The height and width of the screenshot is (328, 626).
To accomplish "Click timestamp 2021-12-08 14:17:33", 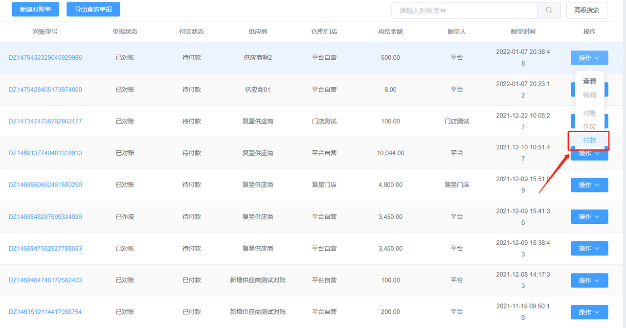I will 523,281.
